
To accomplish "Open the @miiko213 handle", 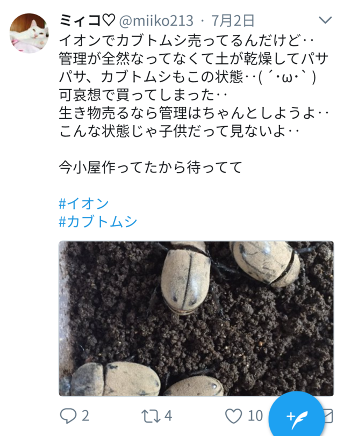I will (x=156, y=21).
